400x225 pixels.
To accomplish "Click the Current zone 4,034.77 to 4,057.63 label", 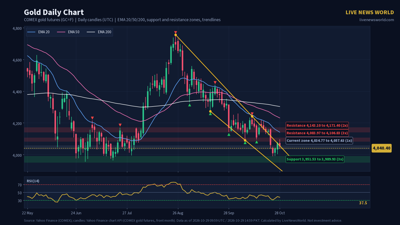I will [319, 140].
